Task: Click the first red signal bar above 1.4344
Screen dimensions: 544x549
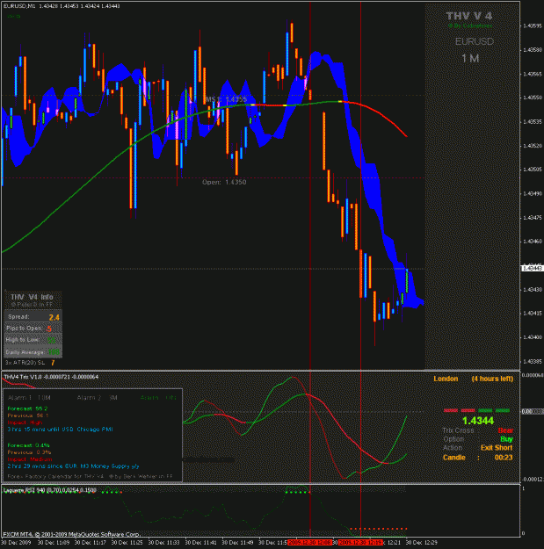Action: pyautogui.click(x=451, y=410)
